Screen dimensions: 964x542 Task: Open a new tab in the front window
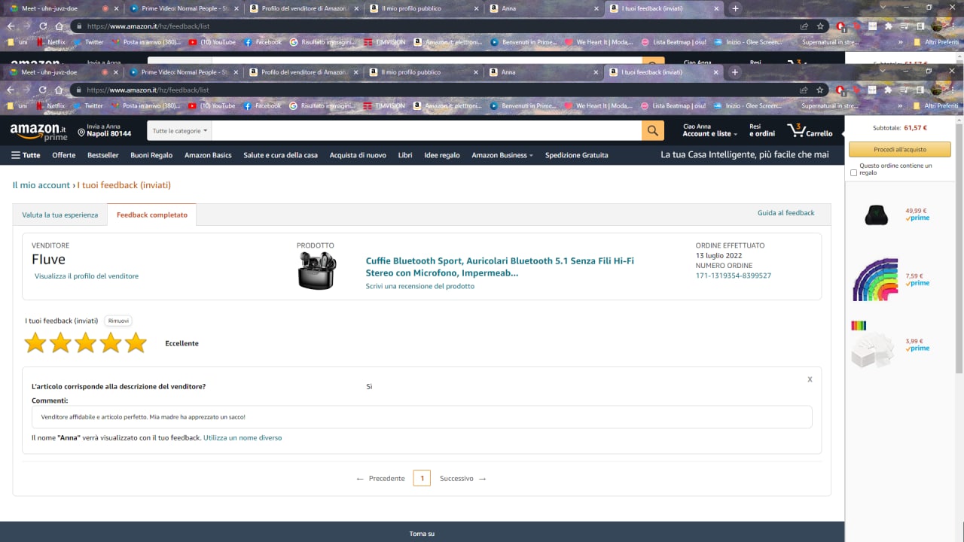(735, 72)
